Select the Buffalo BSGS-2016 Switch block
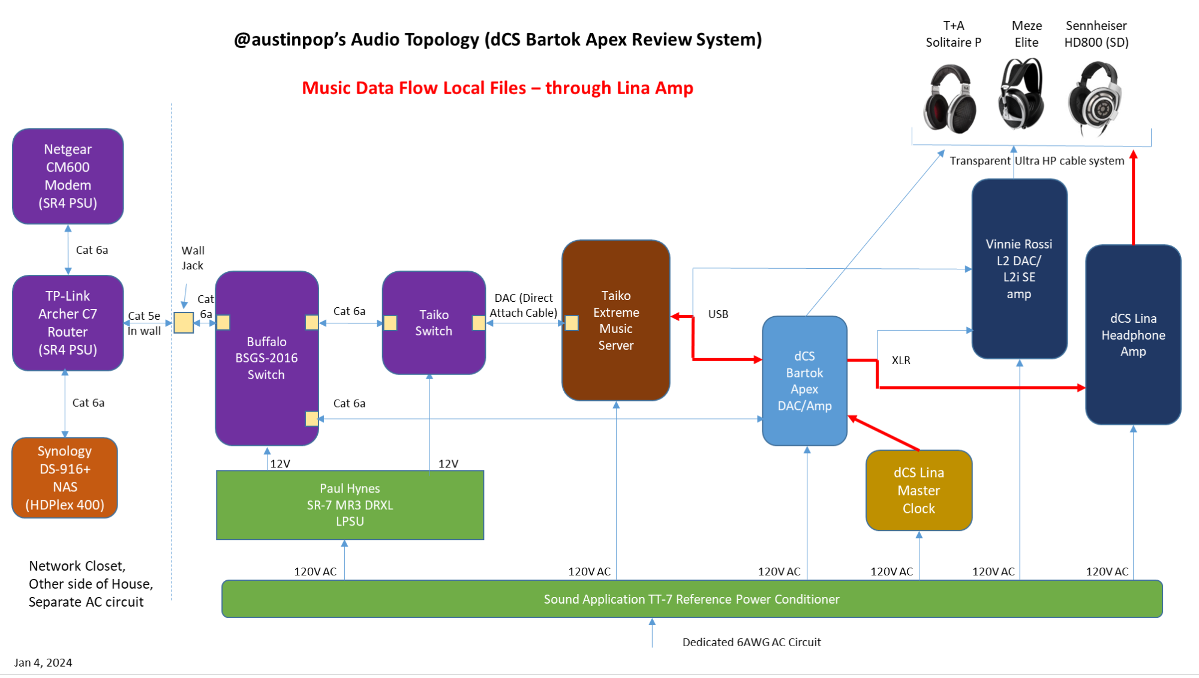The width and height of the screenshot is (1199, 678). click(266, 358)
